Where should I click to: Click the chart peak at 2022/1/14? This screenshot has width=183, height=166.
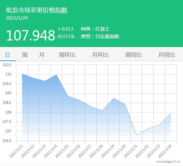pos(56,74)
